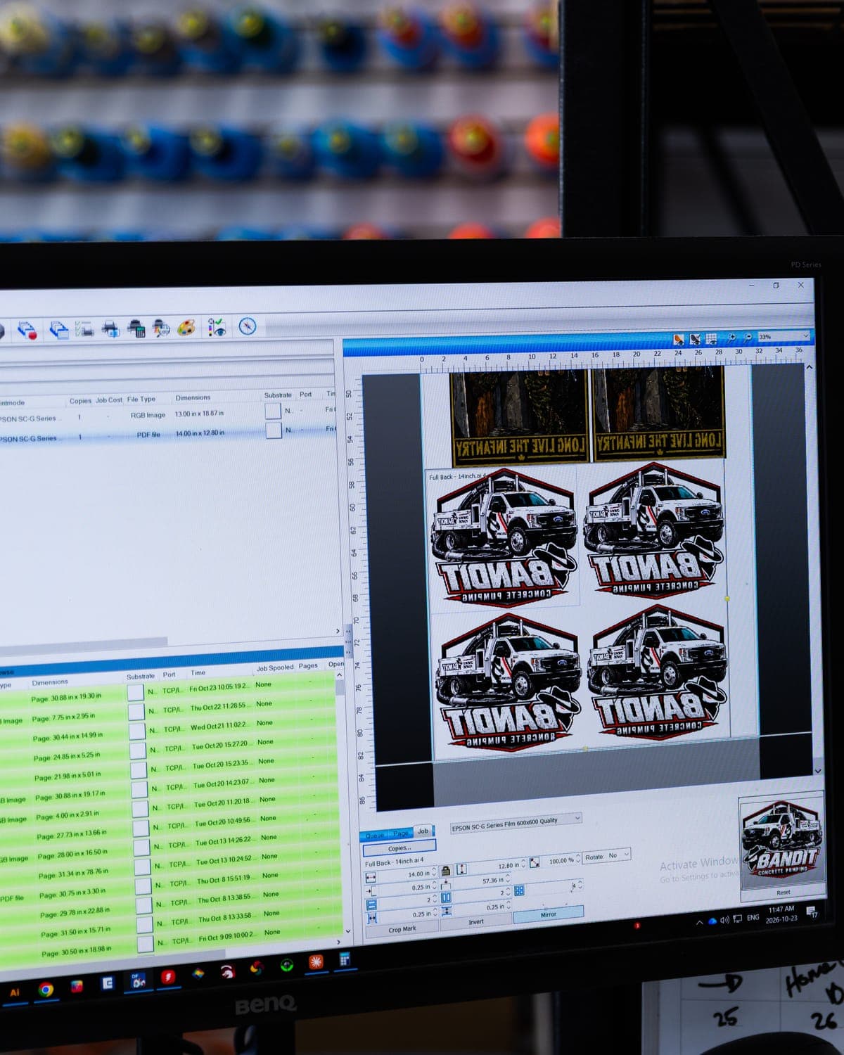
Task: Toggle the aspect ratio padlock icon
Action: (x=445, y=871)
